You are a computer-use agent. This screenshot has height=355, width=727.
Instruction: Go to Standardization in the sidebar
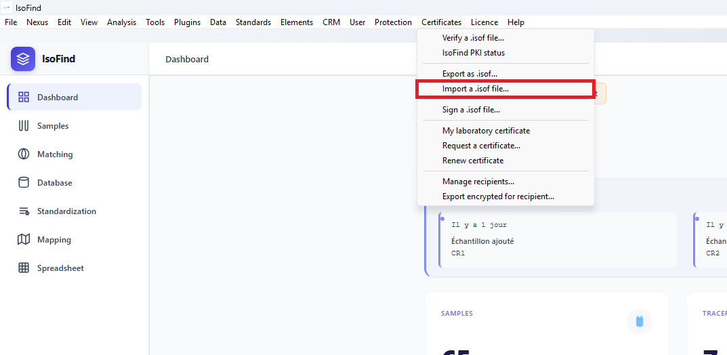click(75, 211)
